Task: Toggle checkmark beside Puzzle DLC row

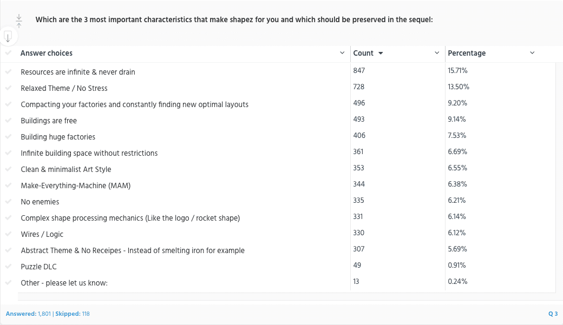Action: coord(8,267)
